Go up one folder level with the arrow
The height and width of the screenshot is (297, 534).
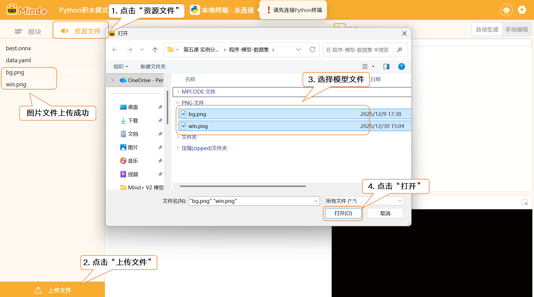point(155,50)
